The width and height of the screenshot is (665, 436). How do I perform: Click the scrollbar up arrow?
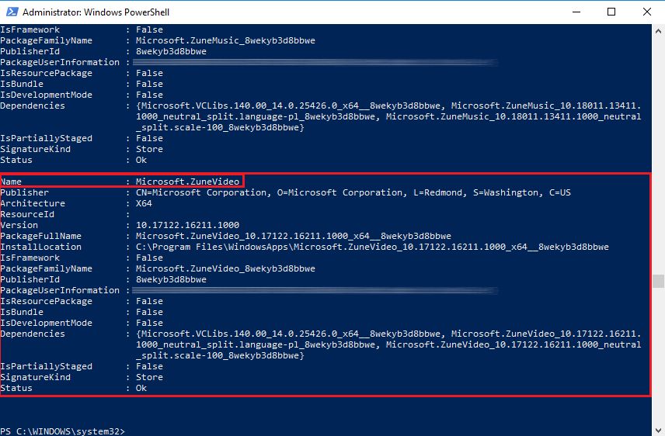[x=658, y=31]
